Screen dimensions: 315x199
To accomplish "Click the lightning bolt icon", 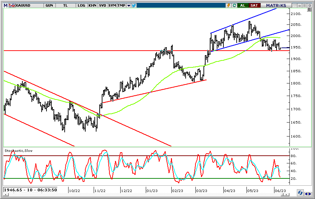I will pyautogui.click(x=229, y=5).
